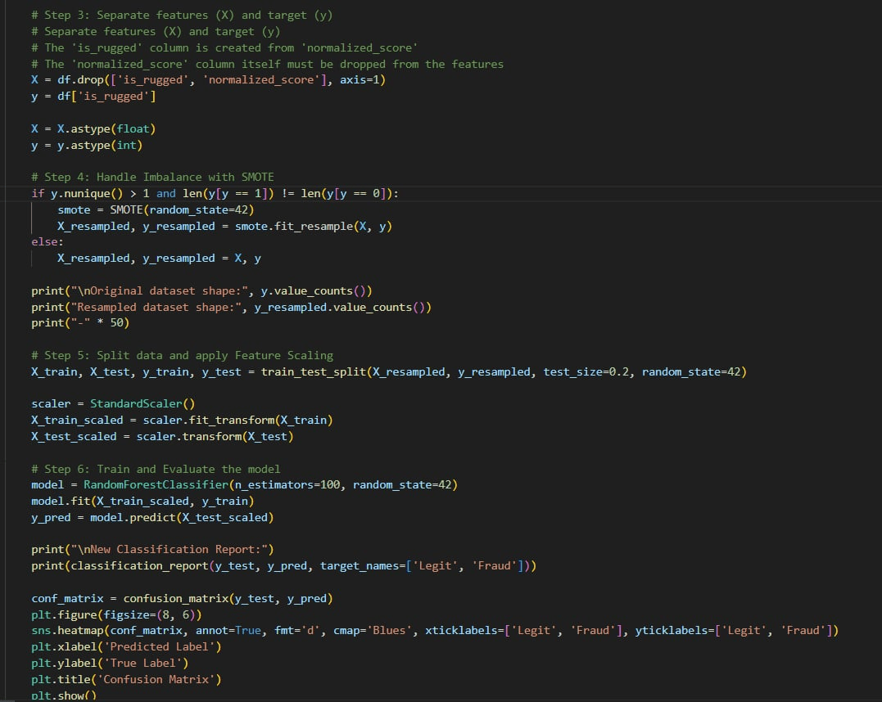
Task: Click the 'RandomForestClassifier' class name
Action: [156, 484]
